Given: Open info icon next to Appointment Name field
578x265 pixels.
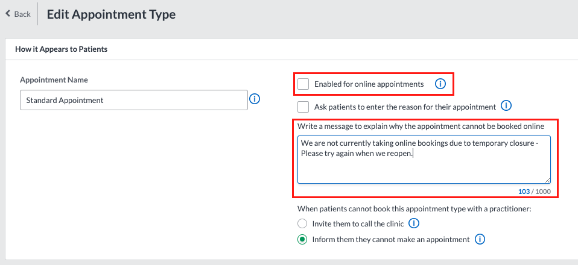Looking at the screenshot, I should pyautogui.click(x=255, y=99).
